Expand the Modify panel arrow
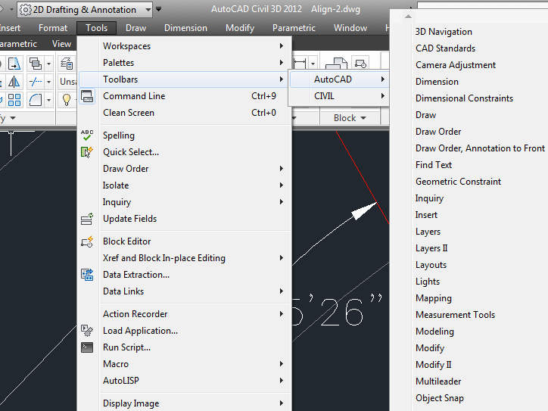The image size is (548, 411). click(13, 118)
